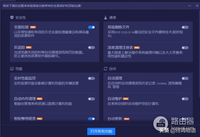Click the 清理 section heading
This screenshot has width=200, height=137.
113,18
